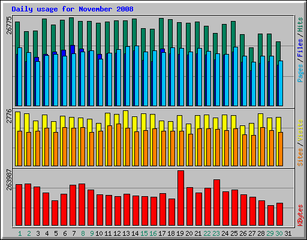The width and height of the screenshot is (307, 240).
Task: Click the red KBytes bar for day 29
Action: [x=270, y=215]
